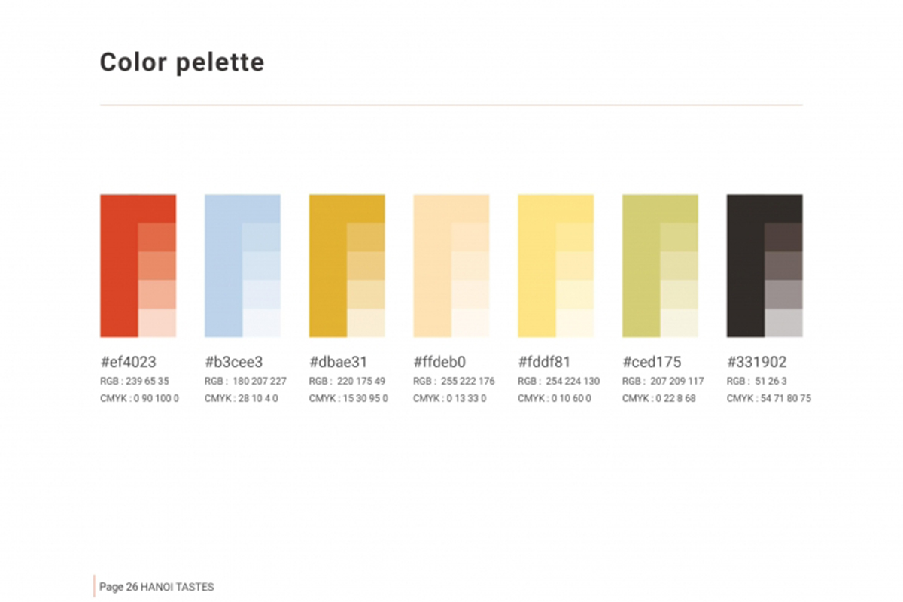Choose the lightest tint of the blue swatch
Screen dimensions: 903x602
[262, 323]
